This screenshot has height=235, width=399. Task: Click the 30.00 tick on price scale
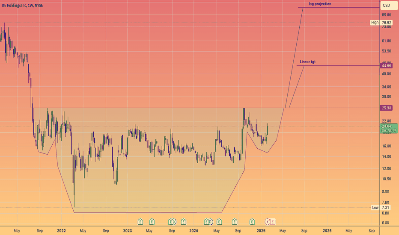tap(386, 97)
